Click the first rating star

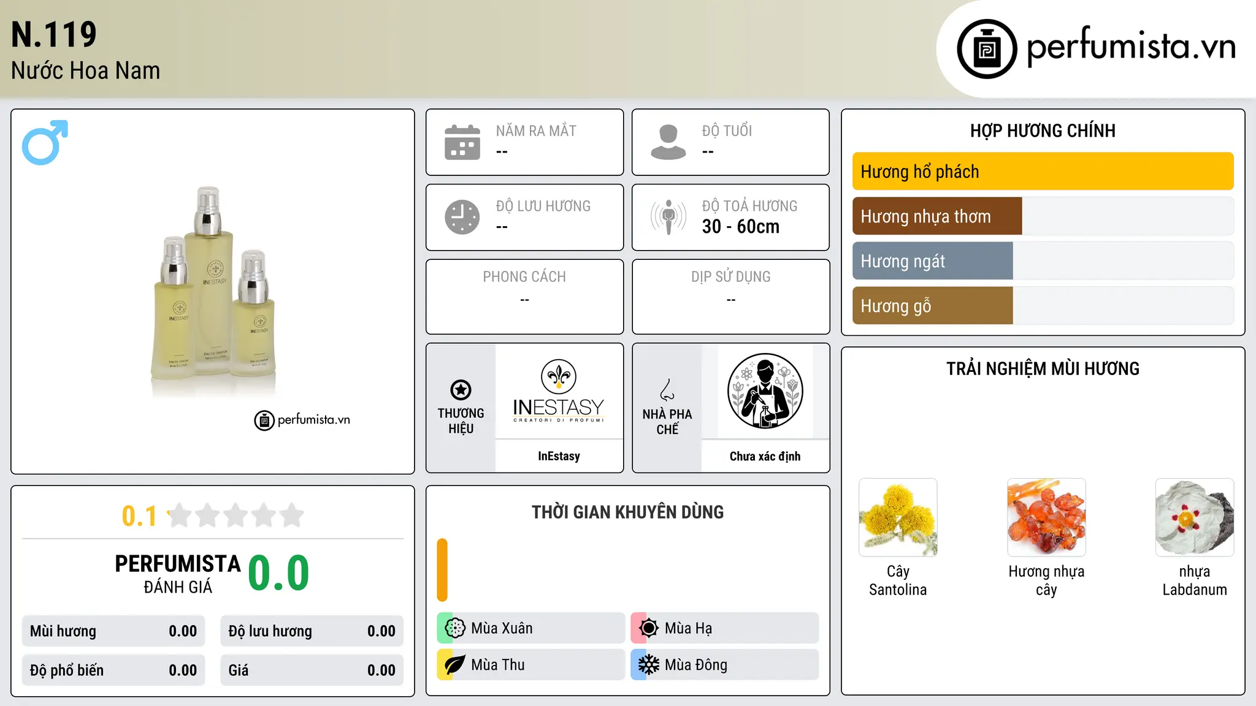click(x=180, y=515)
